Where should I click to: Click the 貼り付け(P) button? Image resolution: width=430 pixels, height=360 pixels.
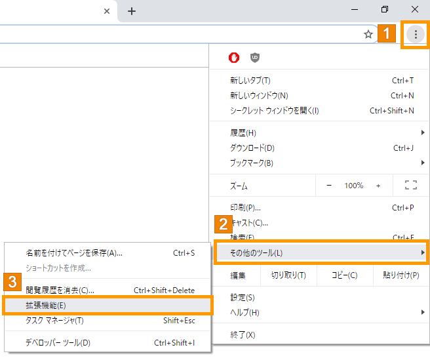pyautogui.click(x=401, y=275)
